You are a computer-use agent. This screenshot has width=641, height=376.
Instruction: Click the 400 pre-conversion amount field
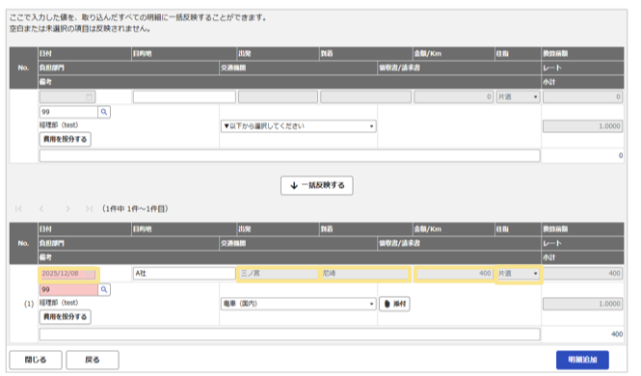click(x=582, y=274)
